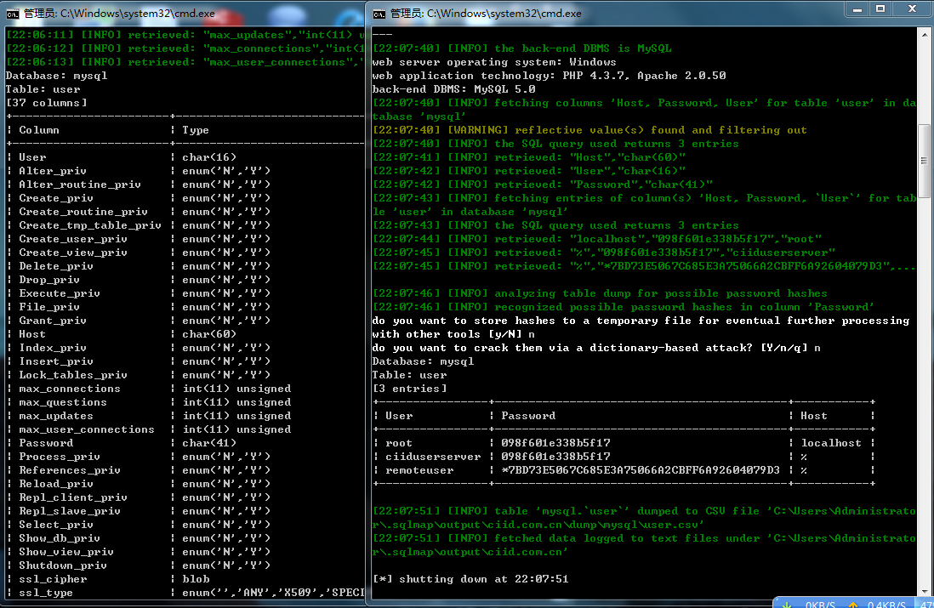
Task: Maximize the right cmd window
Action: pos(880,9)
